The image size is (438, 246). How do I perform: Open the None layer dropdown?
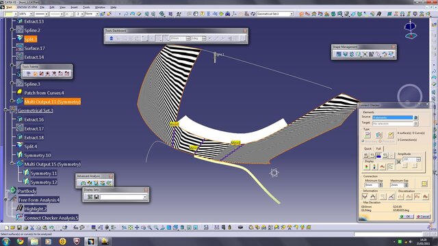pyautogui.click(x=97, y=14)
